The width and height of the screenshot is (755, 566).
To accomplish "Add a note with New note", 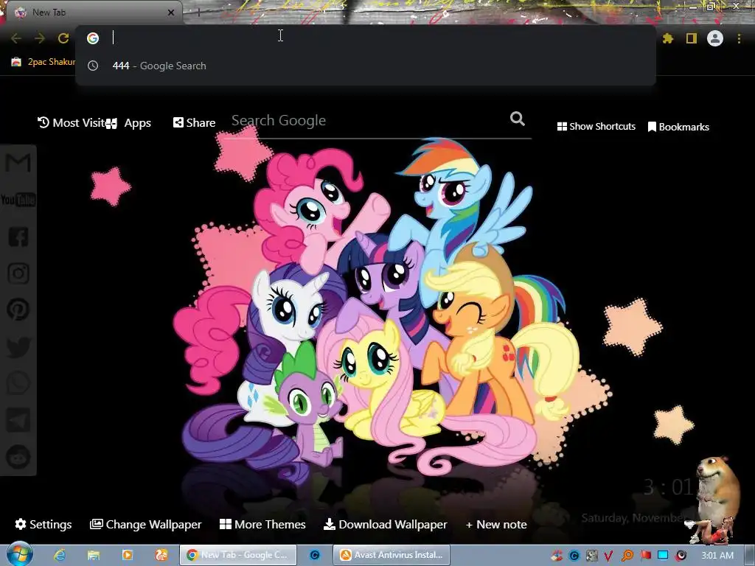I will pyautogui.click(x=496, y=524).
